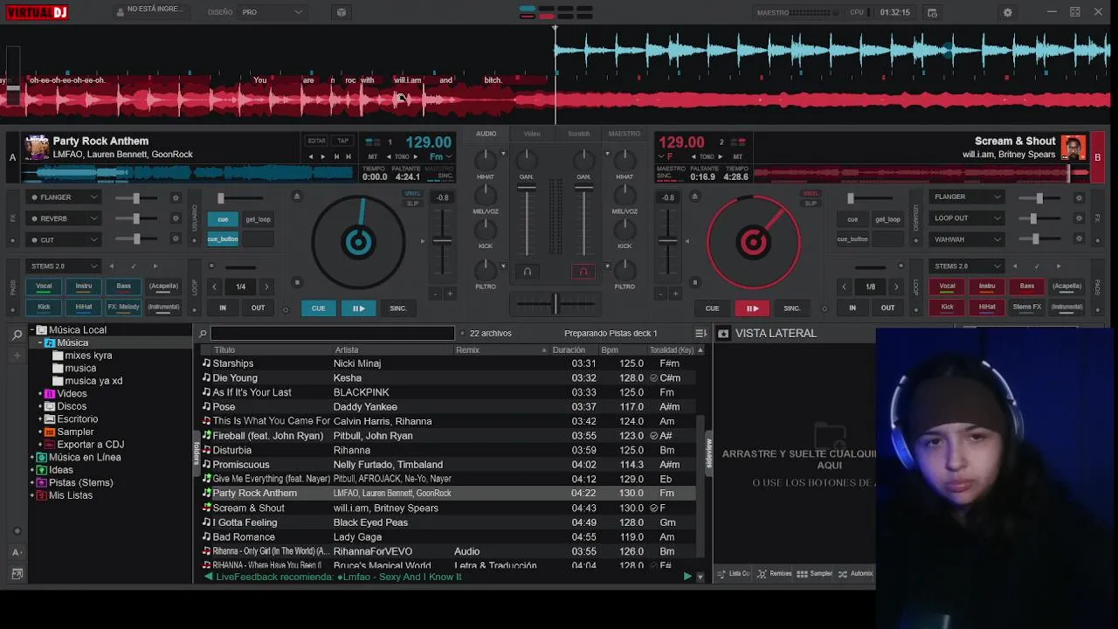Open browser options menu next to Preparando Pistas
1118x629 pixels.
(x=700, y=333)
